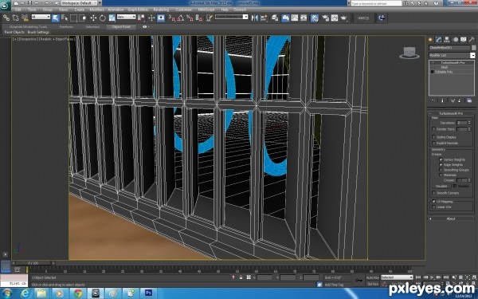Uncheck Edge Weights checkbox
Screen dimensions: 478x299
coord(441,165)
